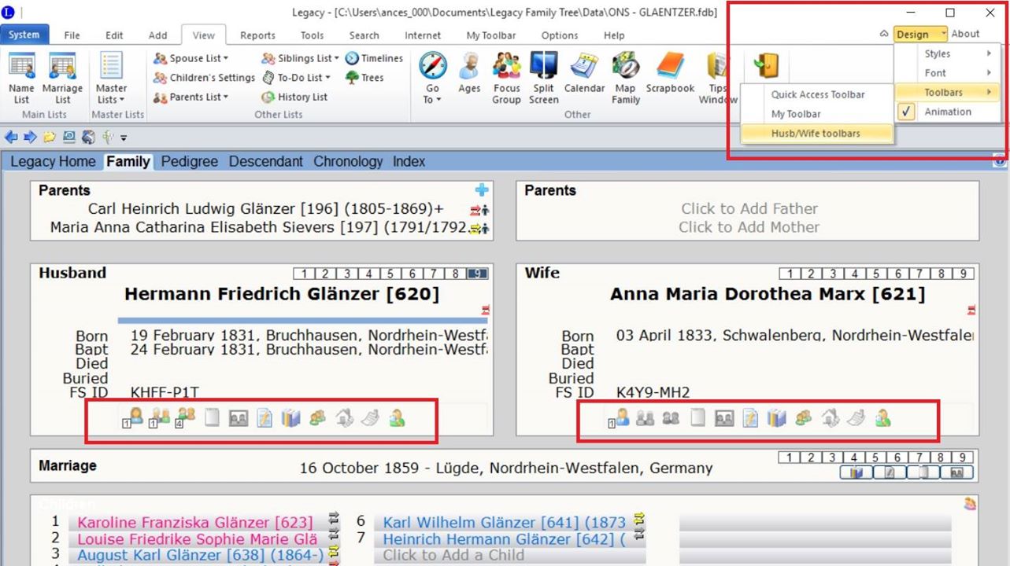The height and width of the screenshot is (566, 1010).
Task: Expand the Spouse List dropdown
Action: pos(191,58)
